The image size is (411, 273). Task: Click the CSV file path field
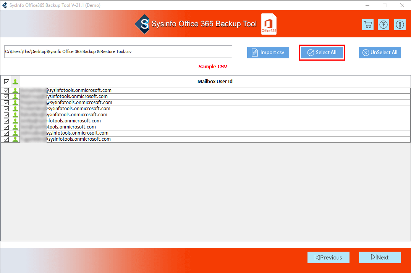point(118,51)
